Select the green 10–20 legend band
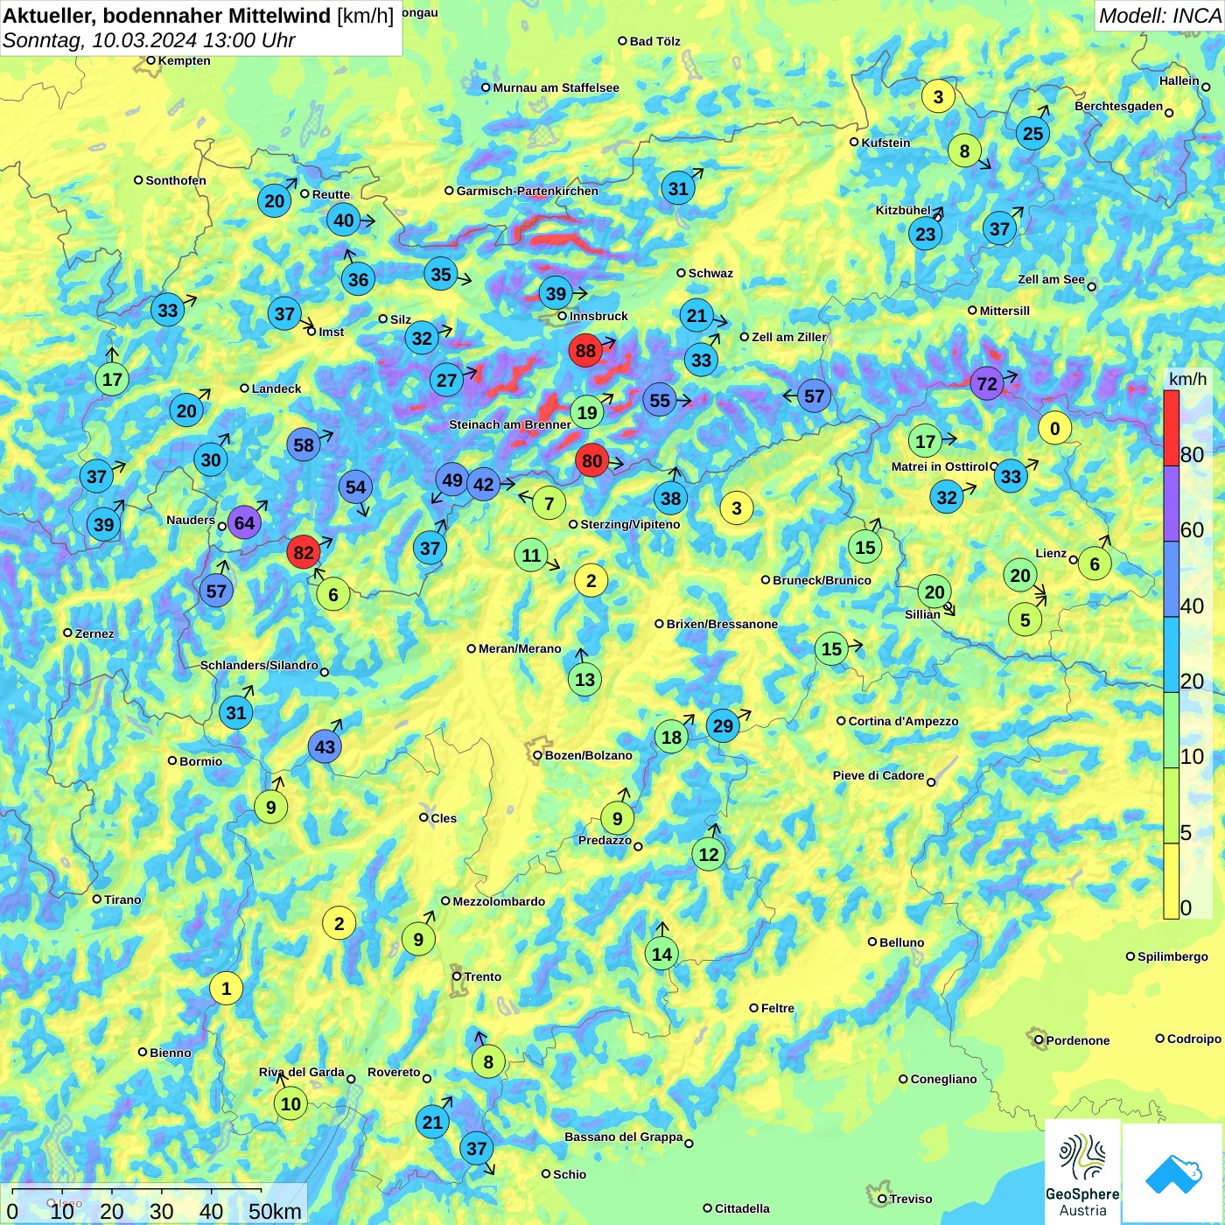1225x1225 pixels. (x=1171, y=731)
